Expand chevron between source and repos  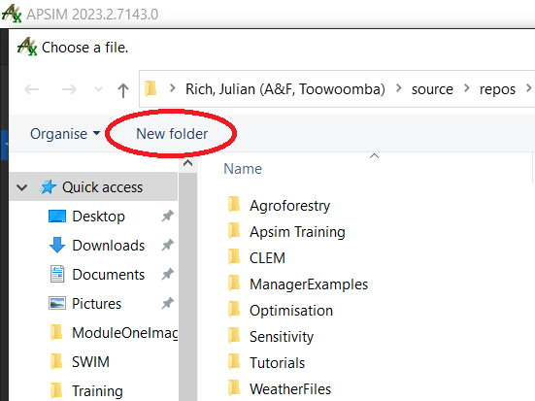(x=467, y=88)
